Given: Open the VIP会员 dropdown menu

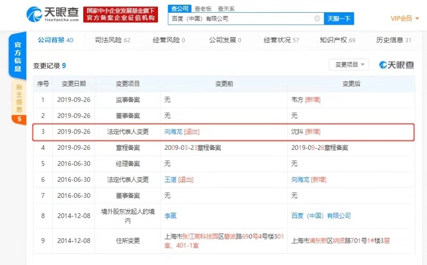Looking at the screenshot, I should [x=405, y=19].
